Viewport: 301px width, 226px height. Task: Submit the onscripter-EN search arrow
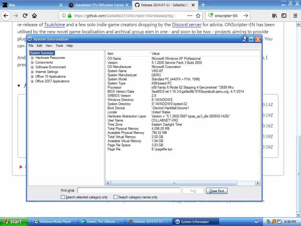point(245,16)
